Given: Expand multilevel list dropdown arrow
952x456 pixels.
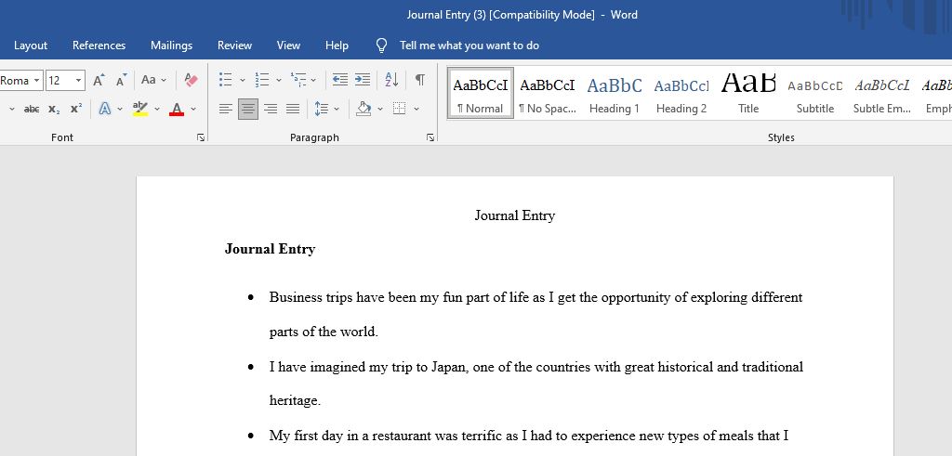Looking at the screenshot, I should point(314,80).
